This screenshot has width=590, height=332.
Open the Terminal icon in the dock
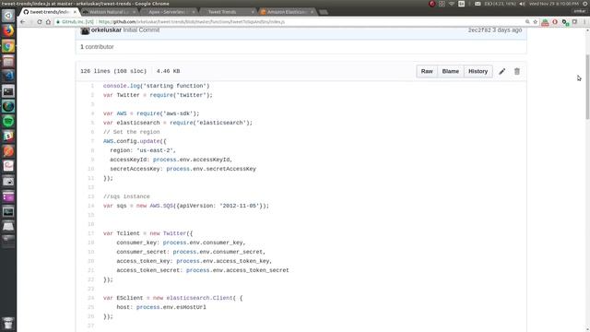click(x=8, y=91)
